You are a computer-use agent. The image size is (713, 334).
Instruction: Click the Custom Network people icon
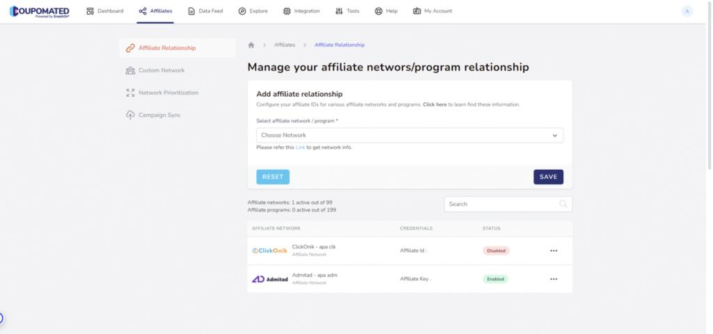[x=130, y=70]
